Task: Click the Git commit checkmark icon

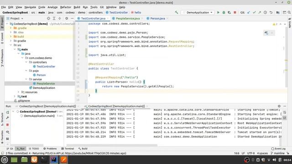Action: [x=254, y=12]
